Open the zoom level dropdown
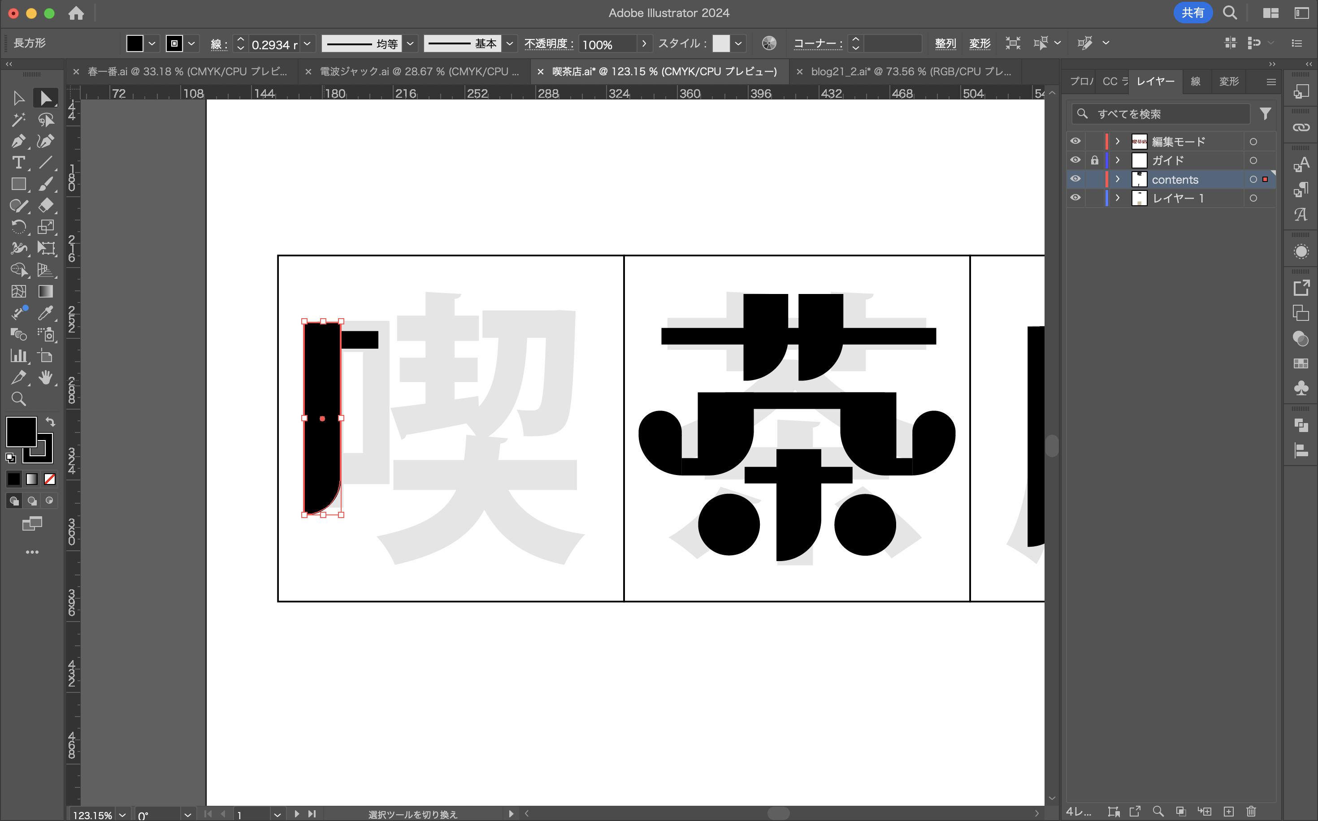 pyautogui.click(x=123, y=814)
